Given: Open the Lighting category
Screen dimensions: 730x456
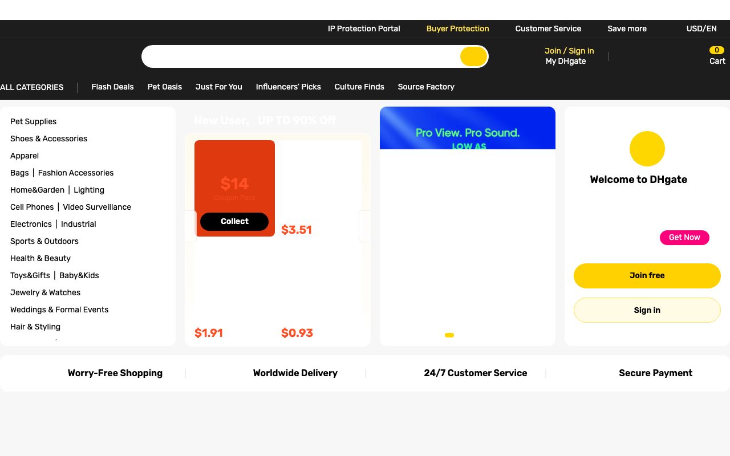Looking at the screenshot, I should click(89, 190).
